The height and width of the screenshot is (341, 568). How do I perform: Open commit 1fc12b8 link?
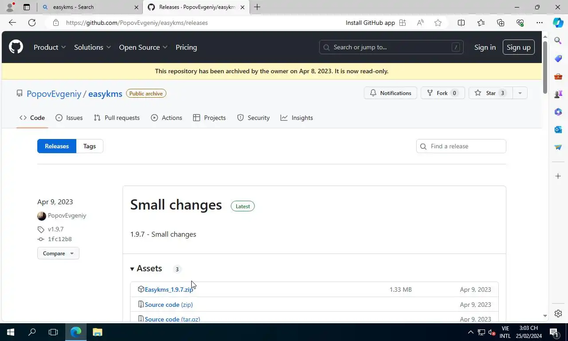coord(60,239)
